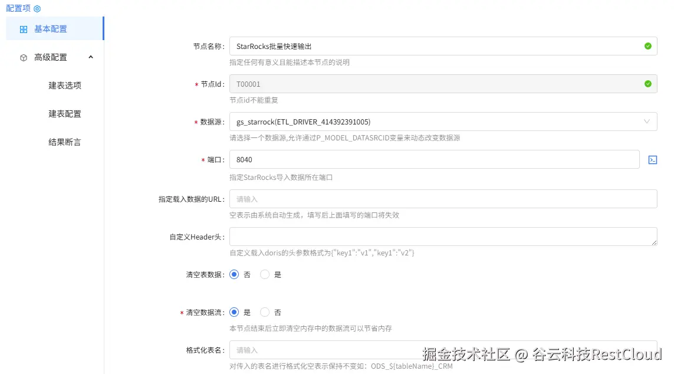674x374 pixels.
Task: Click the hint about doris header key1 format
Action: [x=322, y=252]
